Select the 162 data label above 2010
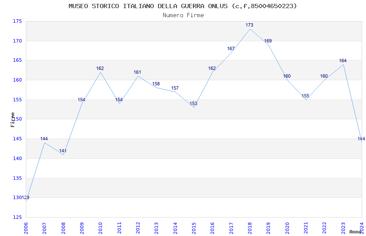The image size is (366, 236). point(100,68)
